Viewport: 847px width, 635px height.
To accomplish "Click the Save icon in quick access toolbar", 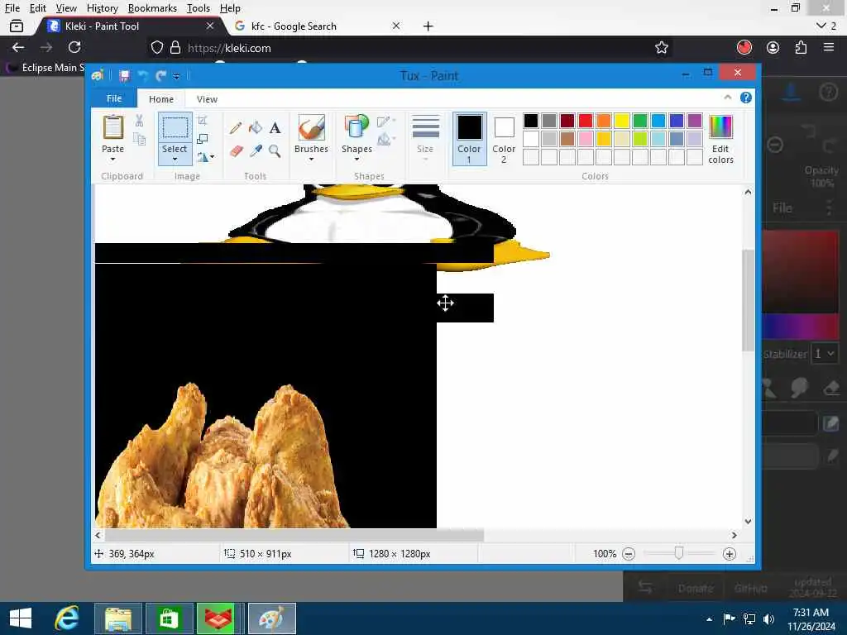I will click(124, 76).
